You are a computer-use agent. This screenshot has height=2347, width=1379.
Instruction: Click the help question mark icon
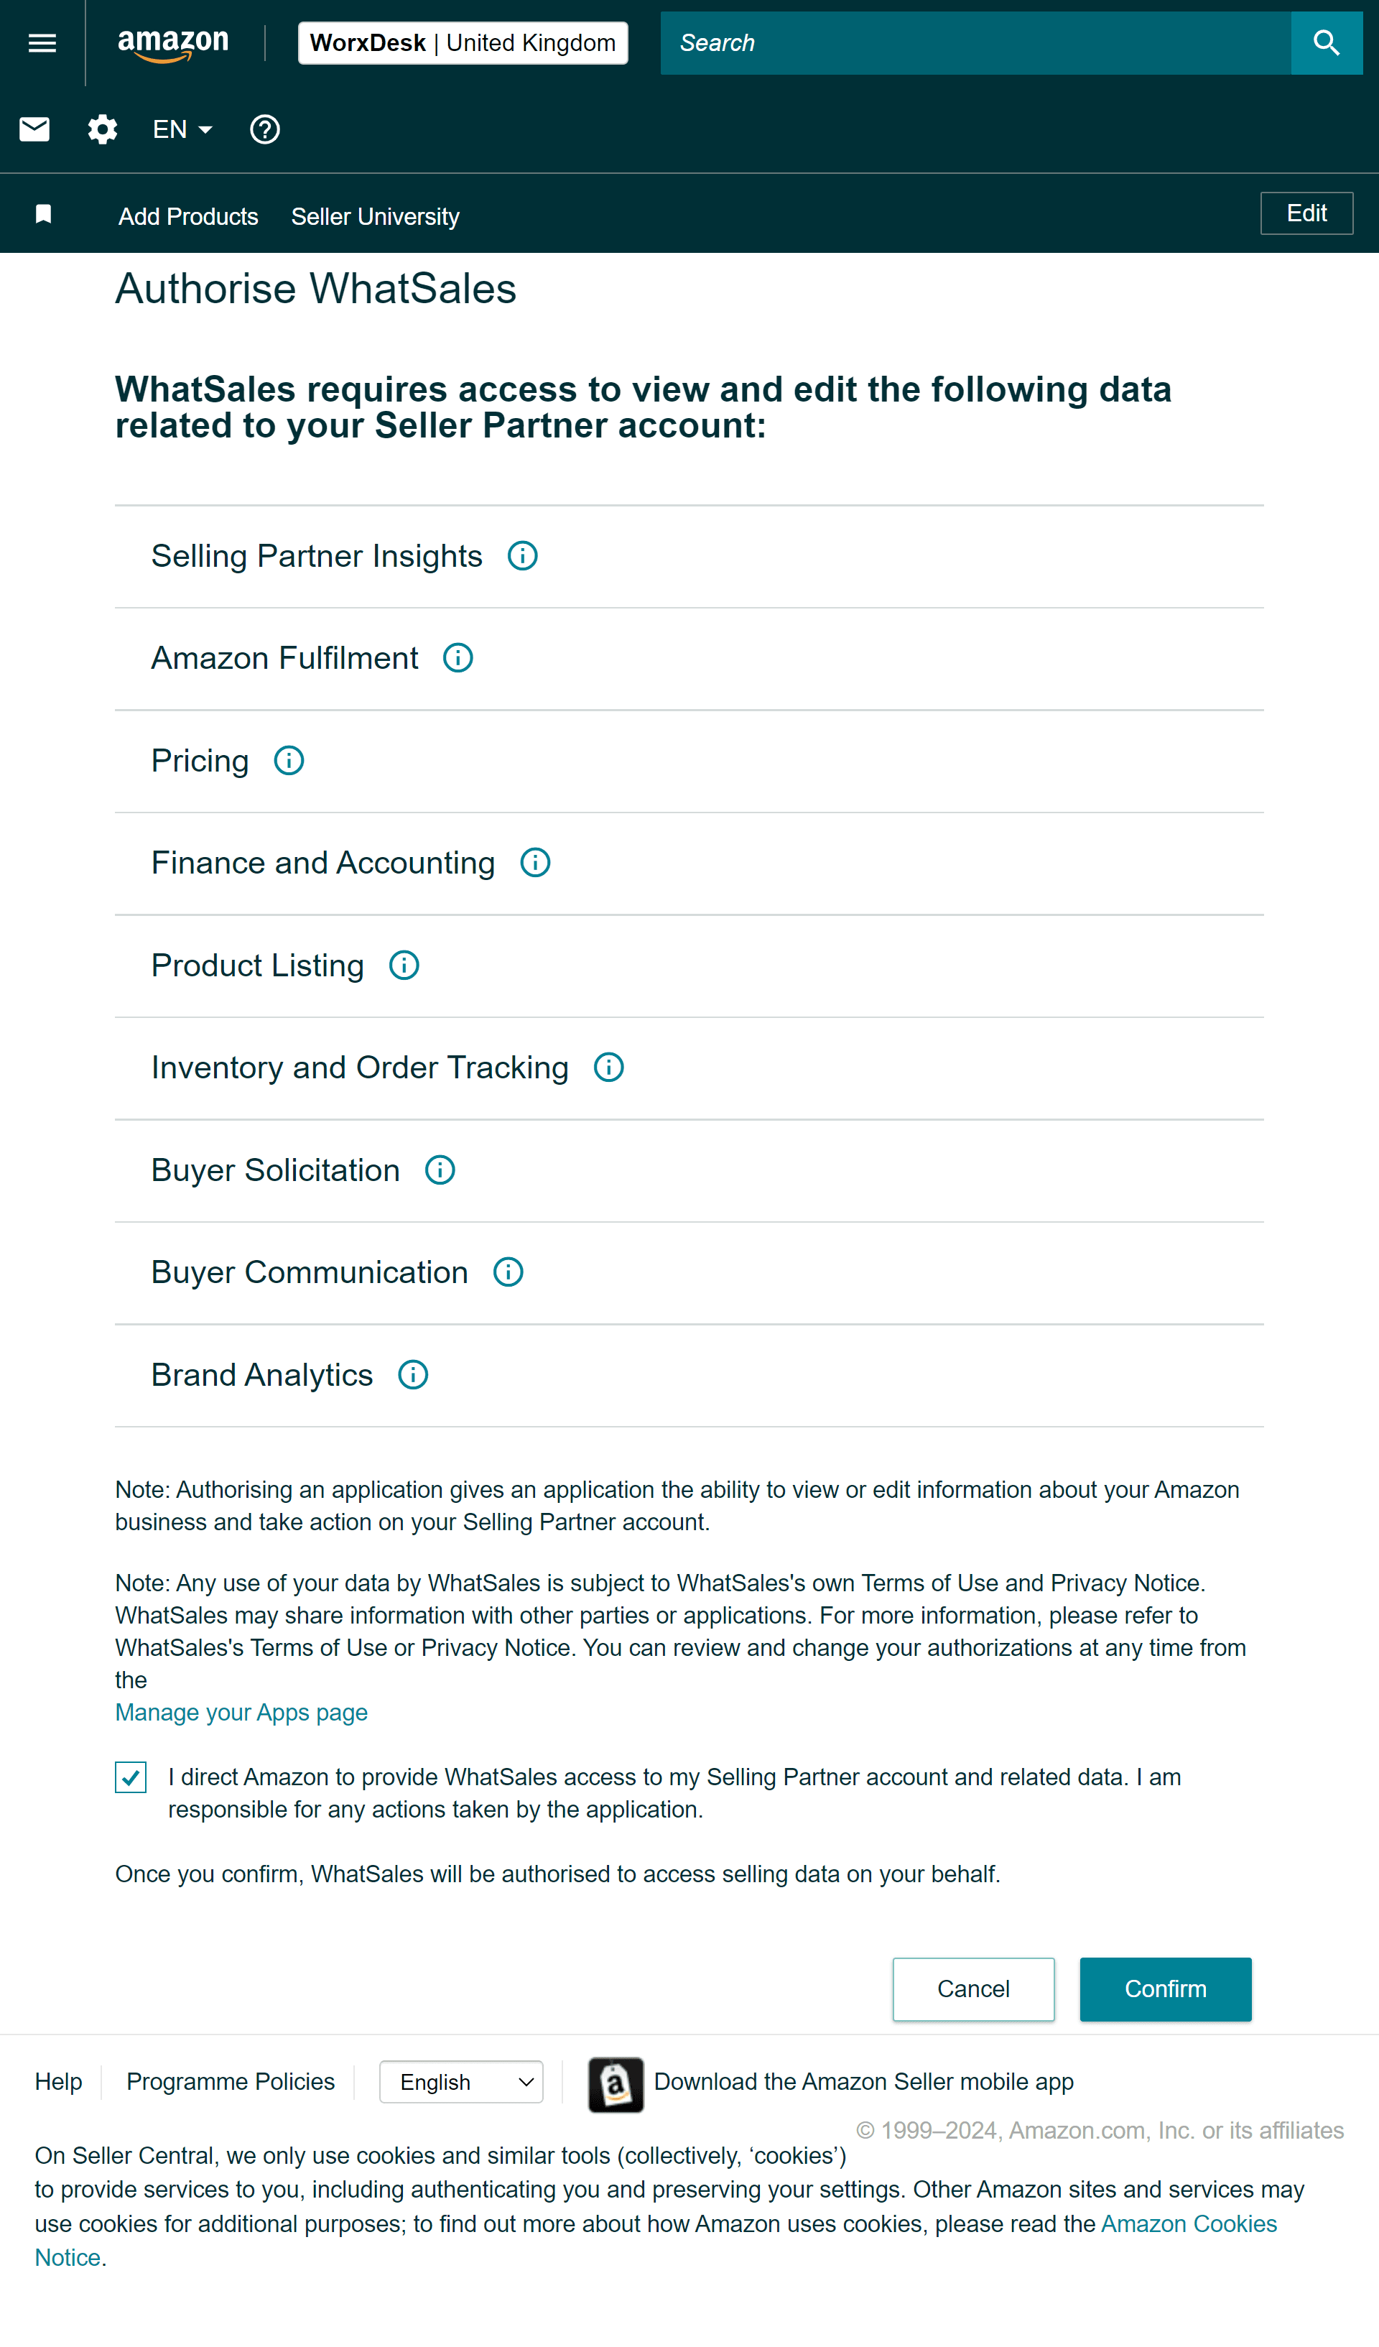pyautogui.click(x=264, y=129)
